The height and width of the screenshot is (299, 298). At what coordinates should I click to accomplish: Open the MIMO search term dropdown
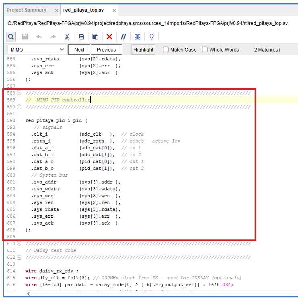62,49
